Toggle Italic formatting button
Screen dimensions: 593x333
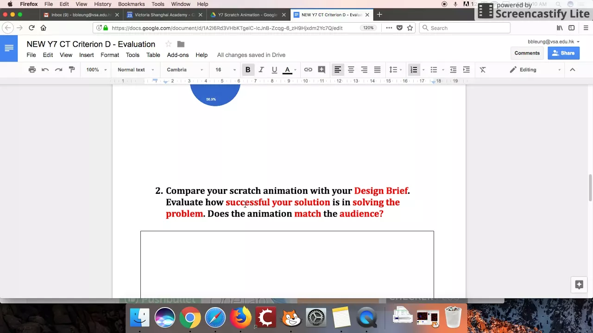coord(261,70)
